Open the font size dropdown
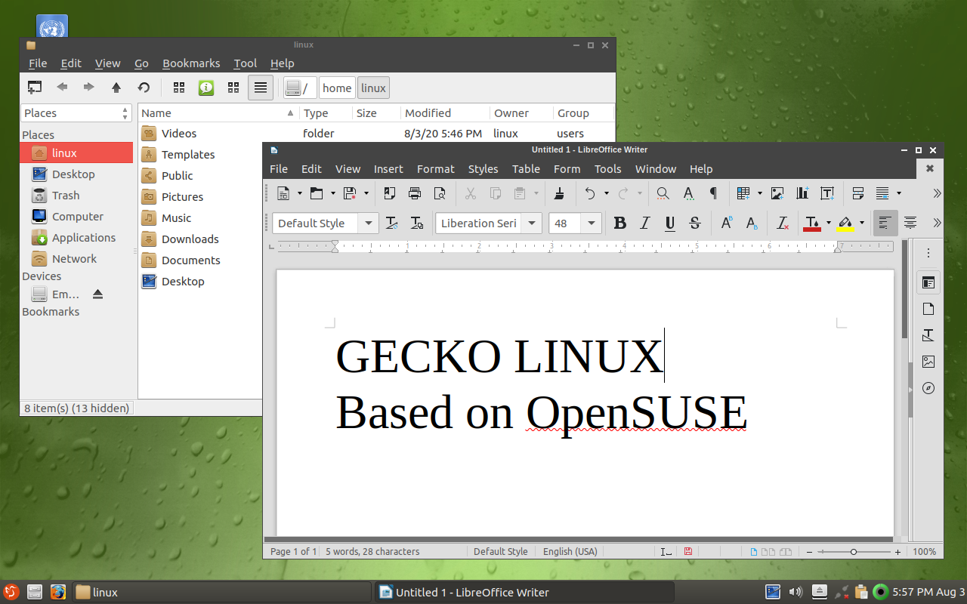 click(x=592, y=223)
